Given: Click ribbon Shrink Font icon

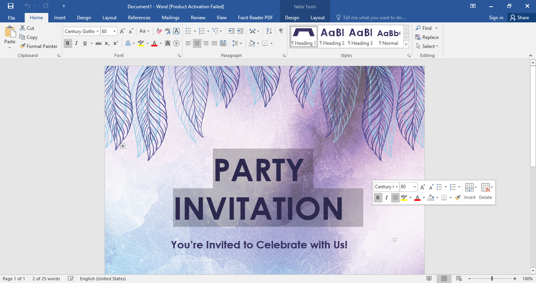Looking at the screenshot, I should coord(131,31).
